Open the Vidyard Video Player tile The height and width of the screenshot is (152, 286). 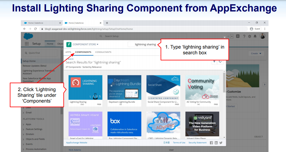tap(202, 125)
